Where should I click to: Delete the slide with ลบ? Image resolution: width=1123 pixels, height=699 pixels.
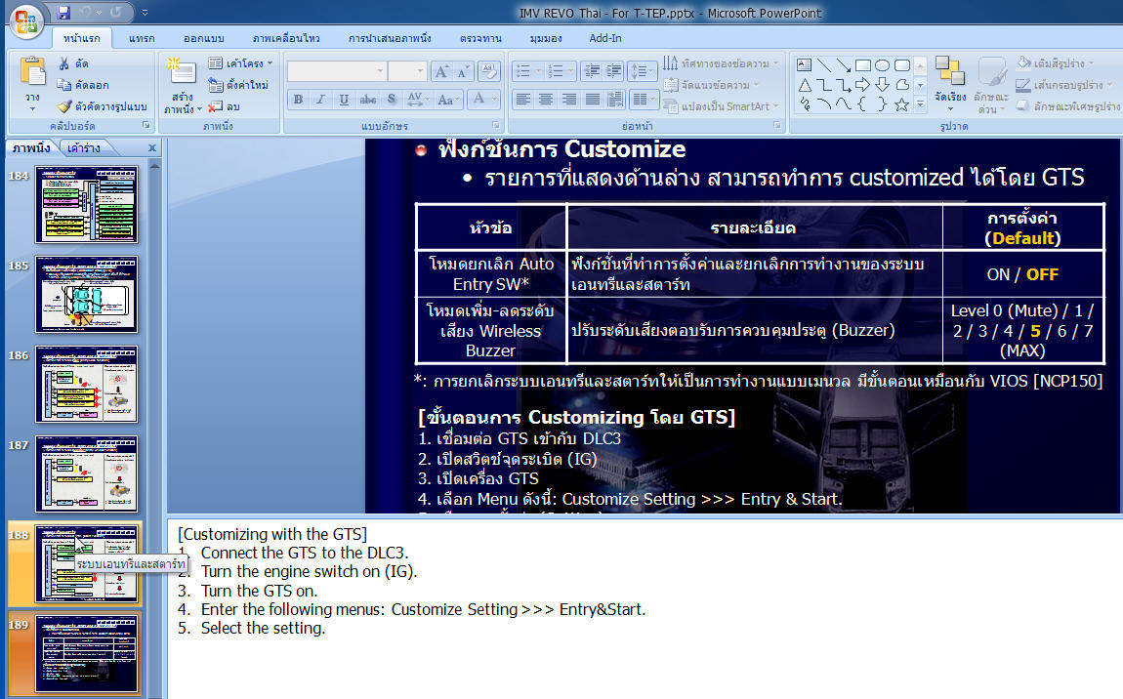click(225, 106)
